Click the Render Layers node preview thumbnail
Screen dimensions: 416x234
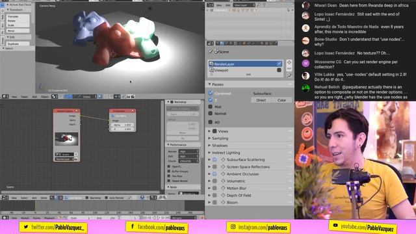[x=66, y=138]
